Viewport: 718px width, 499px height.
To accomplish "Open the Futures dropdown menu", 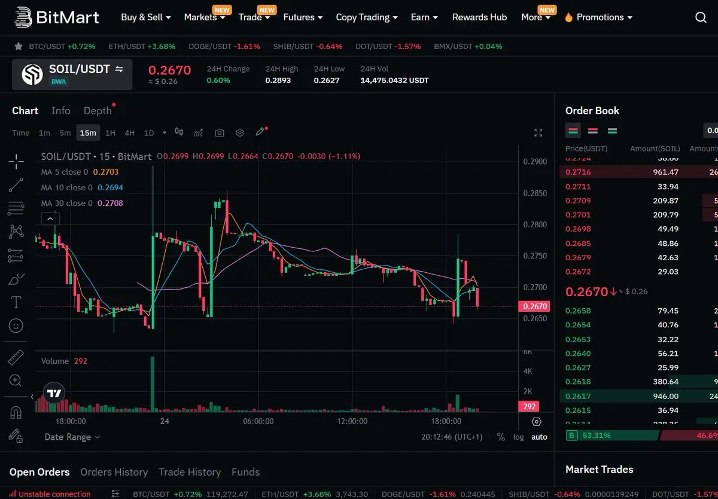I will (303, 17).
